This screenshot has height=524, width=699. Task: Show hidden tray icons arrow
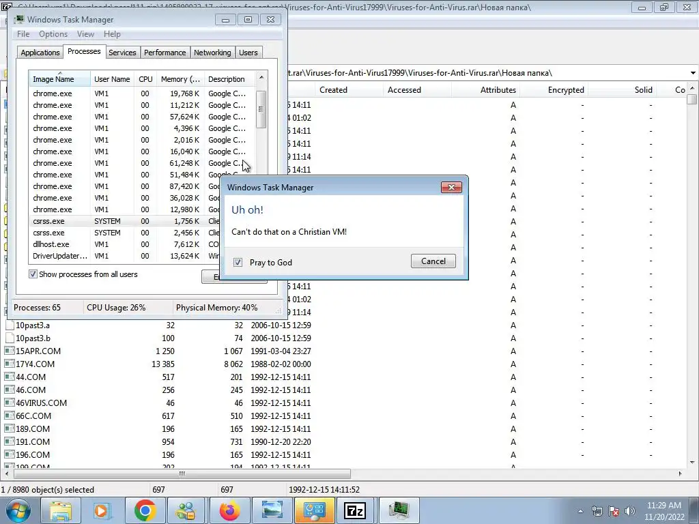(580, 511)
